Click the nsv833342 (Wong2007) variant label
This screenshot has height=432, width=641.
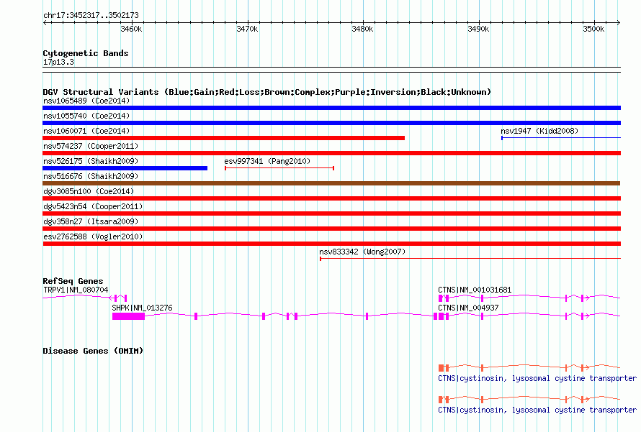(362, 252)
